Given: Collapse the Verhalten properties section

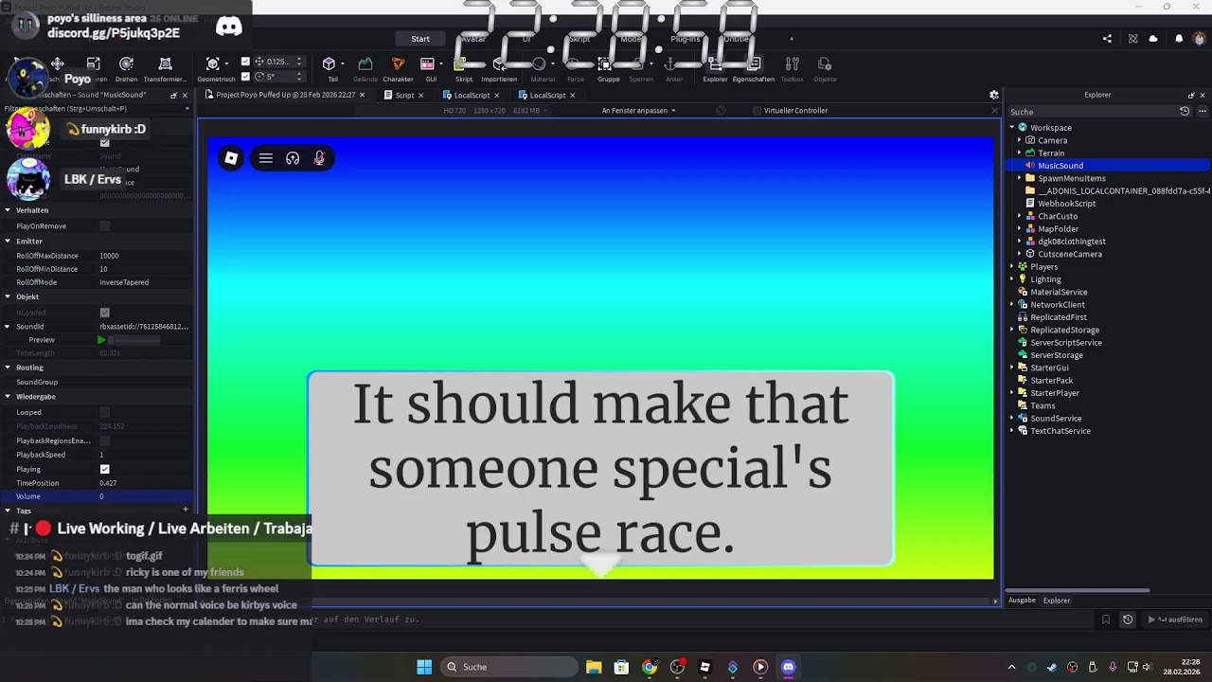Looking at the screenshot, I should 8,210.
